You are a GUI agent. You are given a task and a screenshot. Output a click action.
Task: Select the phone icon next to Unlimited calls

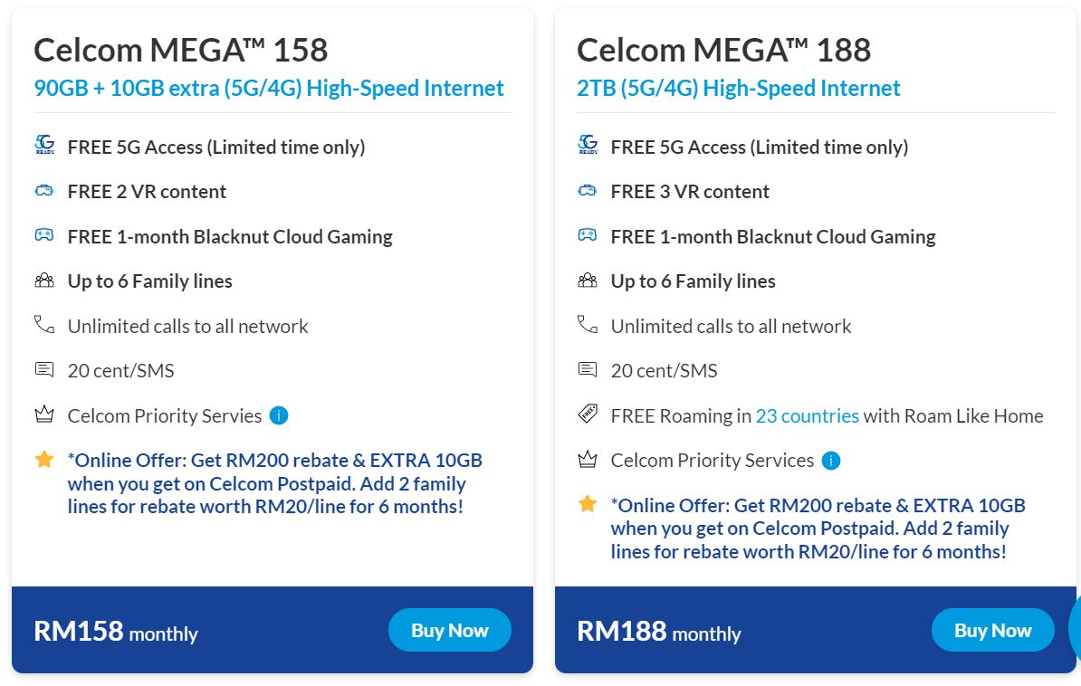click(44, 325)
